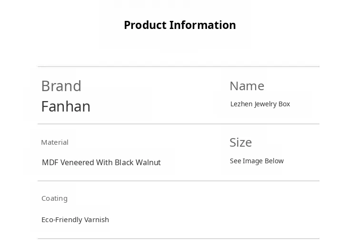Click the divider line below the Brand row

pos(178,124)
